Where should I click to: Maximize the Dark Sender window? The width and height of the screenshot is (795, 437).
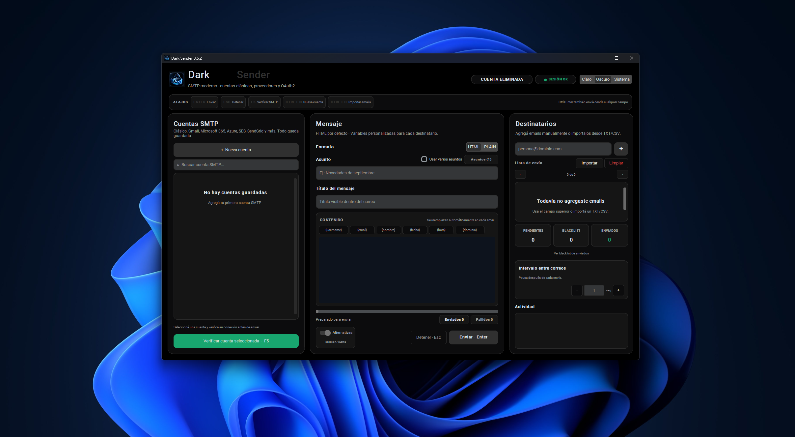[617, 58]
